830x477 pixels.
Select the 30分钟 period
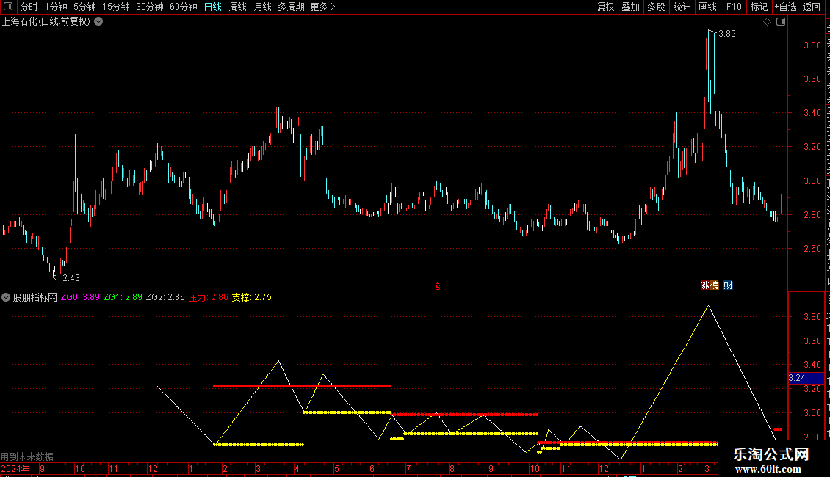coord(150,7)
